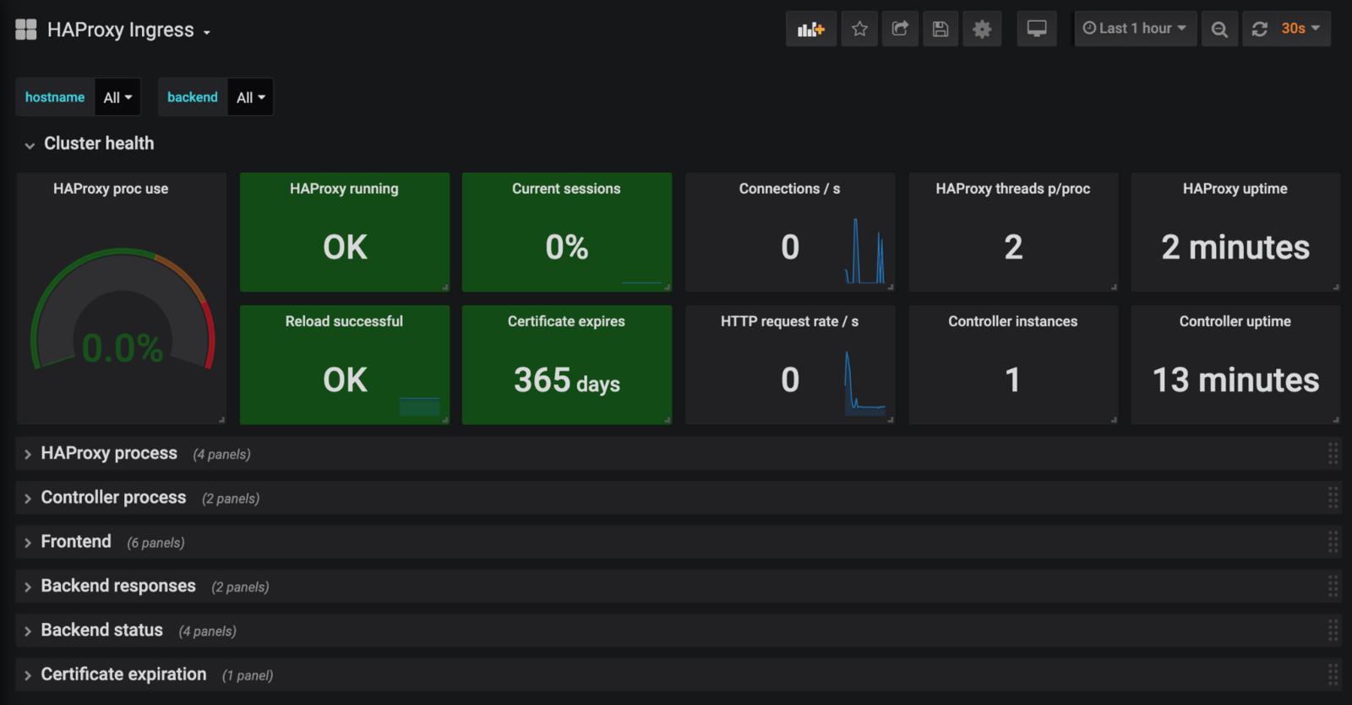Click the Controller instances value 1
The width and height of the screenshot is (1352, 705).
coord(1012,380)
